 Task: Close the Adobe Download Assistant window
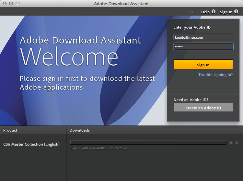click(x=5, y=4)
